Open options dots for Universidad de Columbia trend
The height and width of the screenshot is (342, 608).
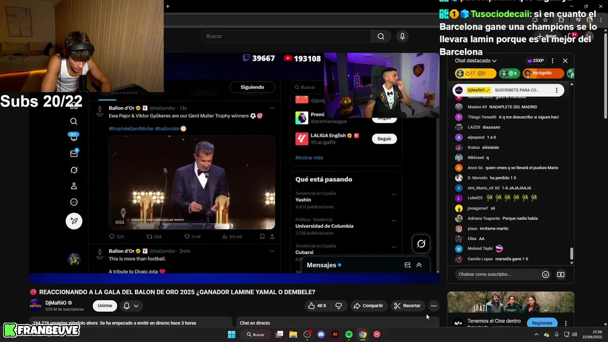pos(394,221)
